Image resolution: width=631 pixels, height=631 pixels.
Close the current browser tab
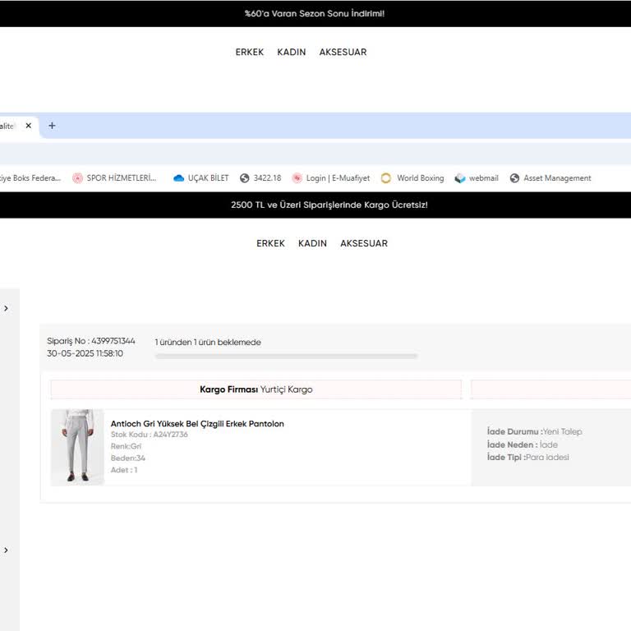(28, 126)
